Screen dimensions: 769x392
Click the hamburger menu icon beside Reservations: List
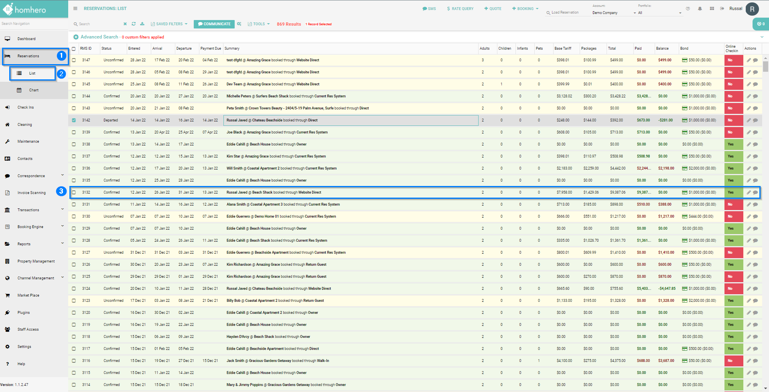[x=75, y=8]
